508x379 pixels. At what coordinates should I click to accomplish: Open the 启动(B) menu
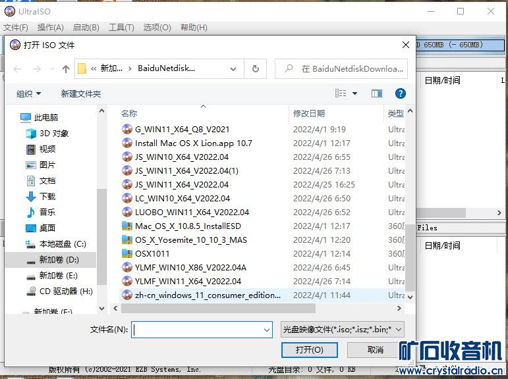point(86,28)
